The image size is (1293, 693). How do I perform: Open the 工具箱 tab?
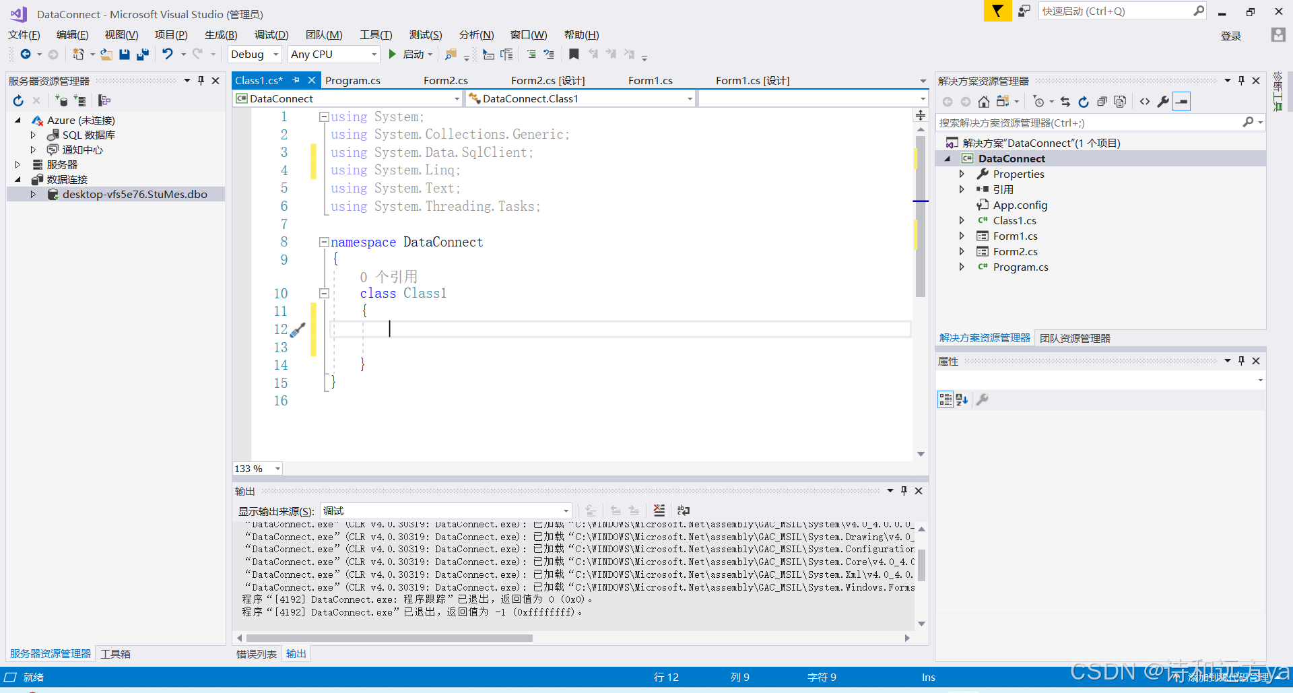pos(116,654)
